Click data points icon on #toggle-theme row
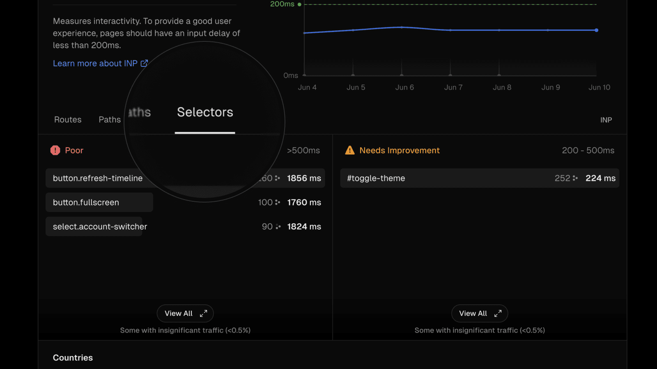This screenshot has height=369, width=657. (575, 178)
